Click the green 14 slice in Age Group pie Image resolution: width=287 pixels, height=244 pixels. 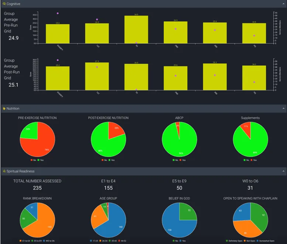pos(104,209)
